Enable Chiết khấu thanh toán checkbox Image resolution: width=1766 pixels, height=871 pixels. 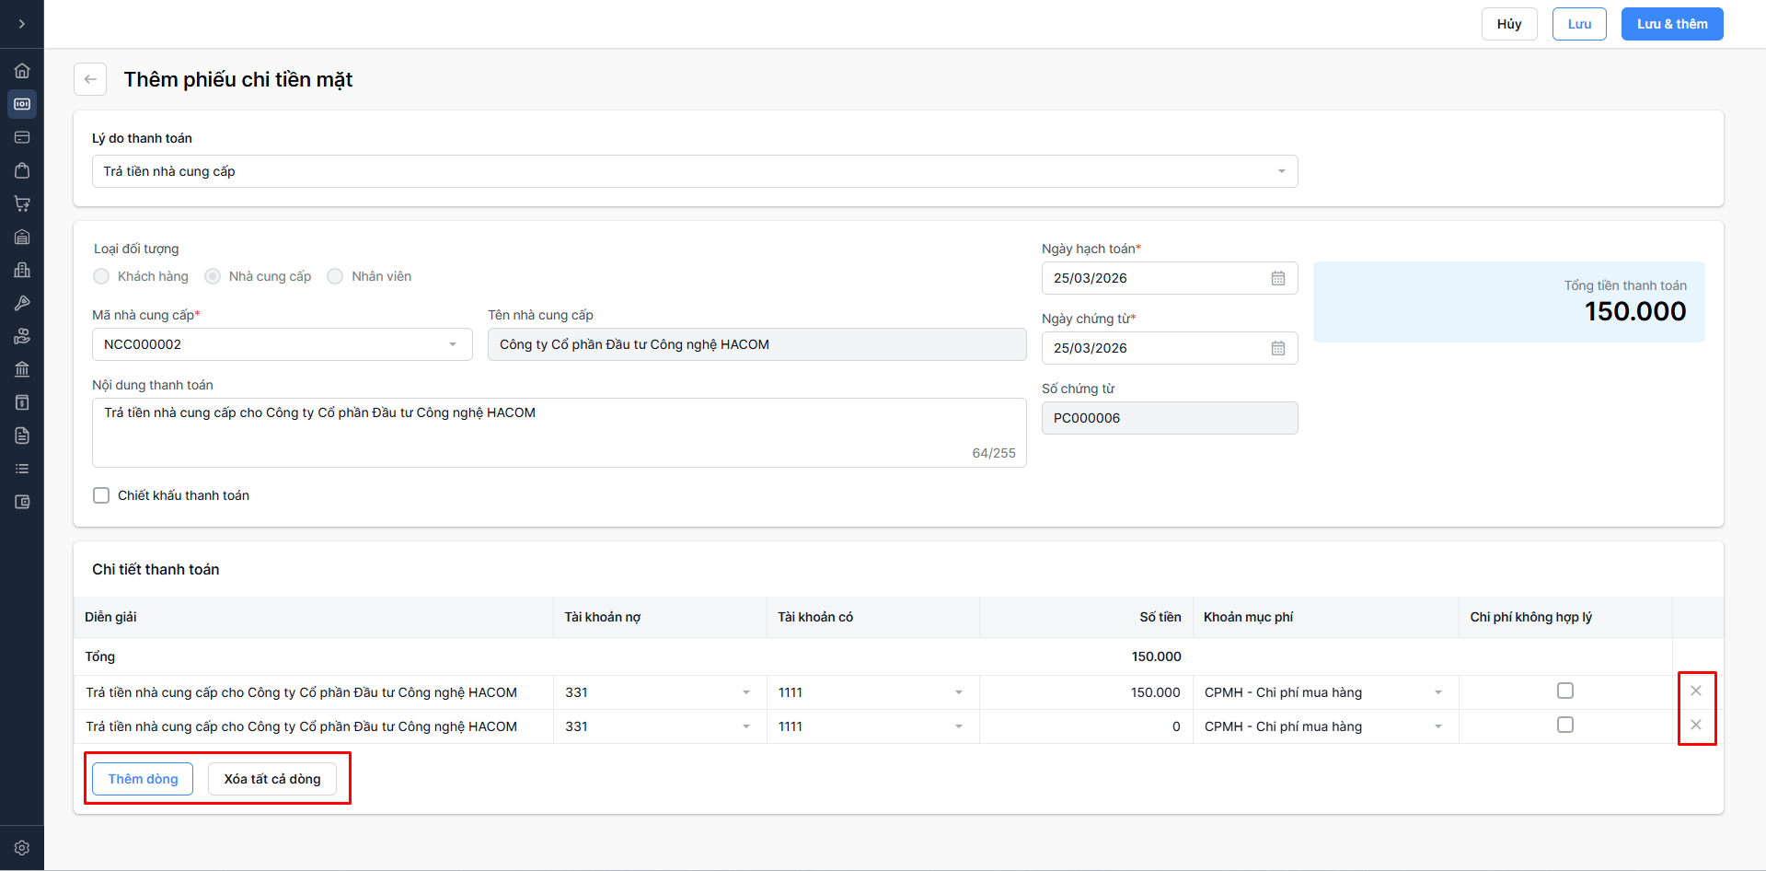101,495
